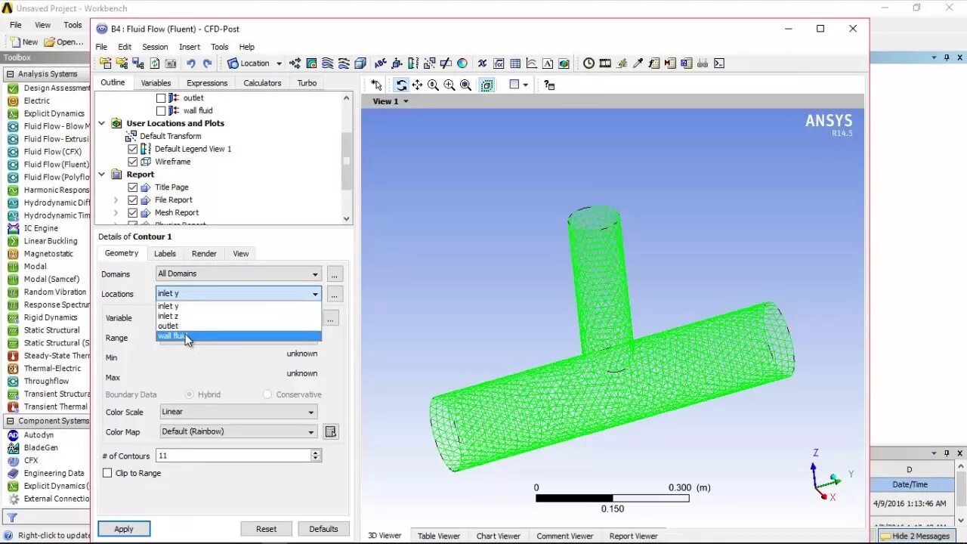Click the # of Contours input field

coord(233,456)
